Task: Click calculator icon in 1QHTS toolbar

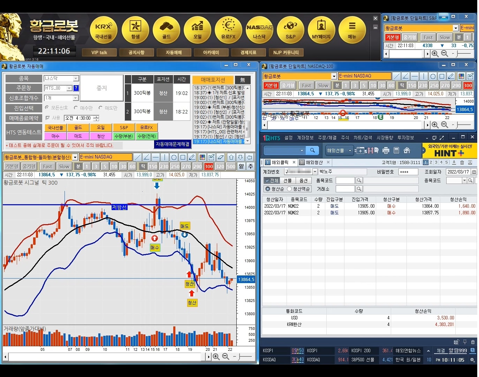Action: point(396,150)
